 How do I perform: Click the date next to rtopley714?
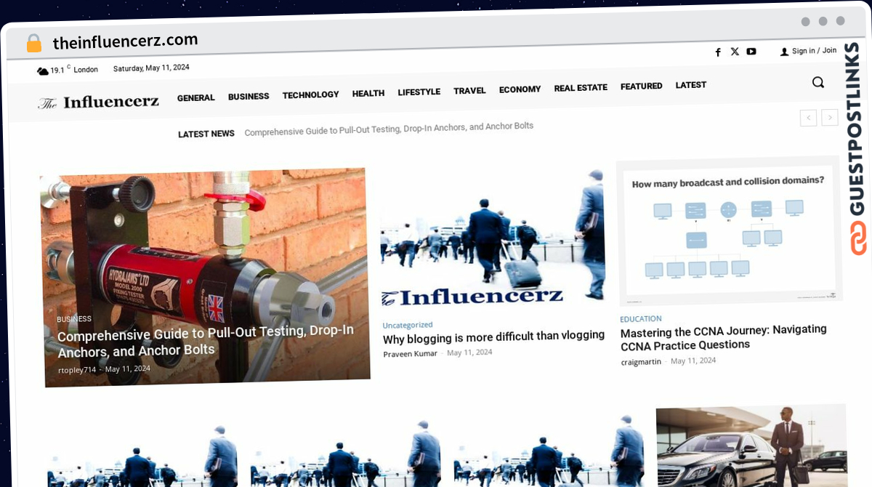tap(128, 369)
